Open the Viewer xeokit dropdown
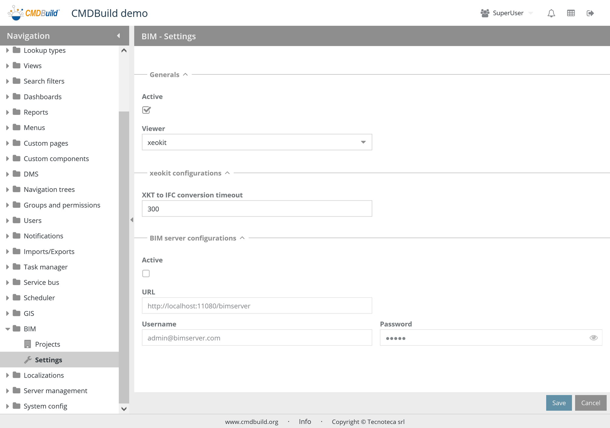The height and width of the screenshot is (428, 610). point(363,142)
